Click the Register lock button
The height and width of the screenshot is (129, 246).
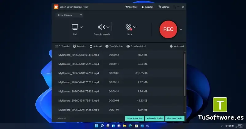[x=147, y=7]
